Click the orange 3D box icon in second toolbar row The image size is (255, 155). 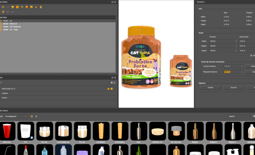pos(3,12)
